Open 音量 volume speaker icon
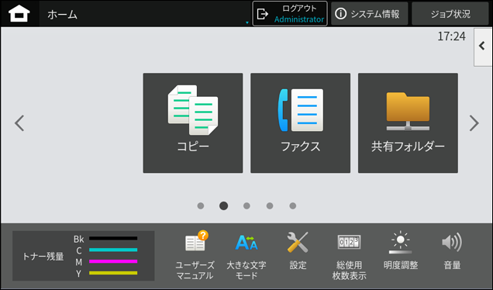The image size is (493, 290). tap(452, 250)
